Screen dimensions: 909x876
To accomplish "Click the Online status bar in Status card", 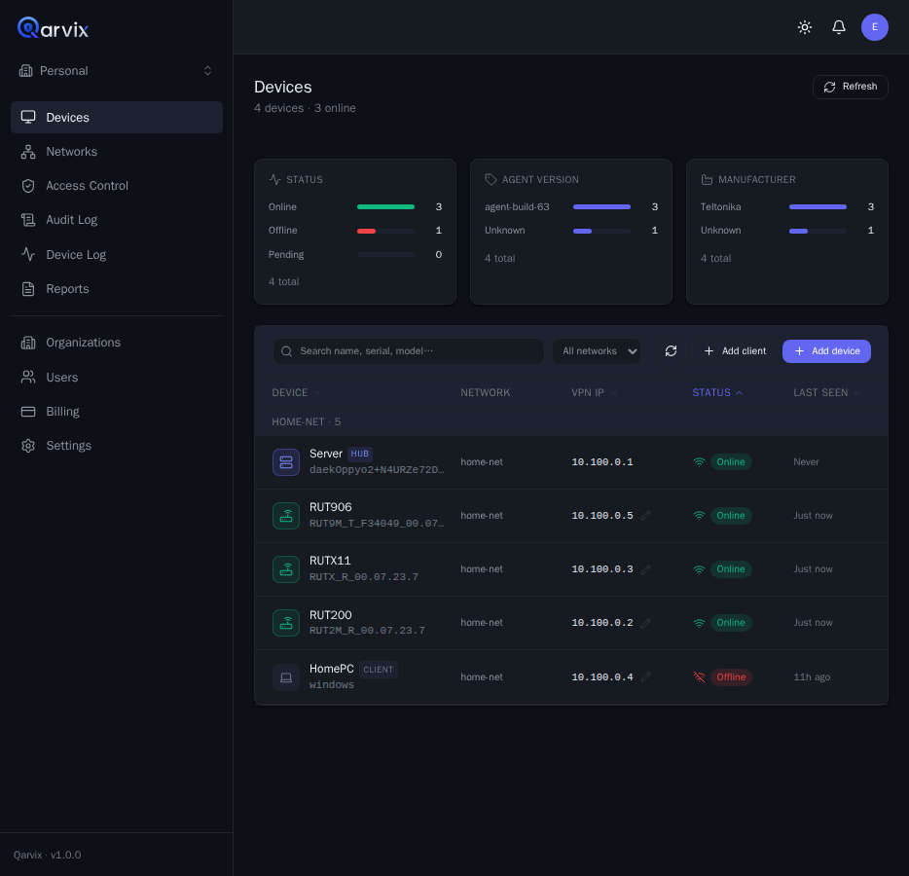I will 385,207.
